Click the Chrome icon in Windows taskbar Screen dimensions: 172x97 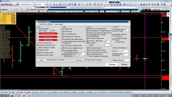pos(29,96)
